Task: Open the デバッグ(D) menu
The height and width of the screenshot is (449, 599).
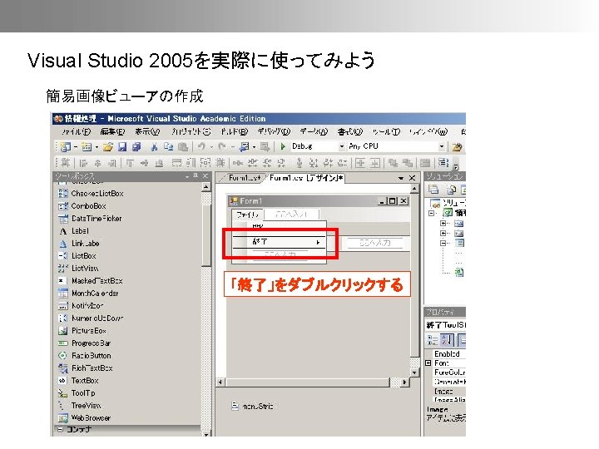Action: (274, 131)
